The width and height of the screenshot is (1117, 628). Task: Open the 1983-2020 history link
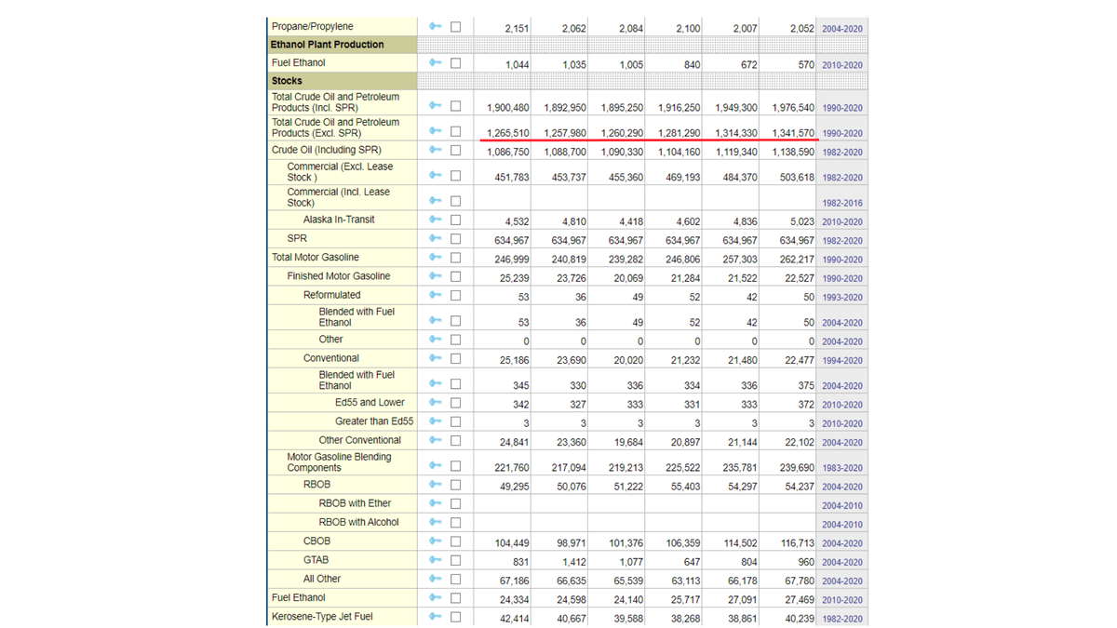pos(842,468)
